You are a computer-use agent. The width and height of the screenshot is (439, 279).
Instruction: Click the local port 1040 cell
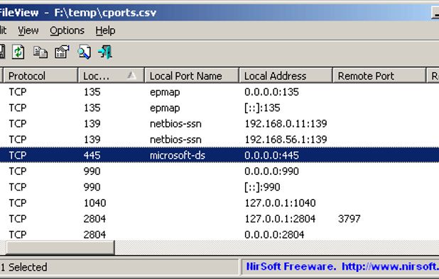94,203
